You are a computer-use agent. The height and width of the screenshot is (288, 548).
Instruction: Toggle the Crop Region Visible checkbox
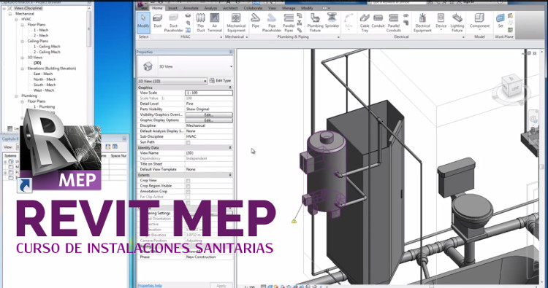click(188, 186)
